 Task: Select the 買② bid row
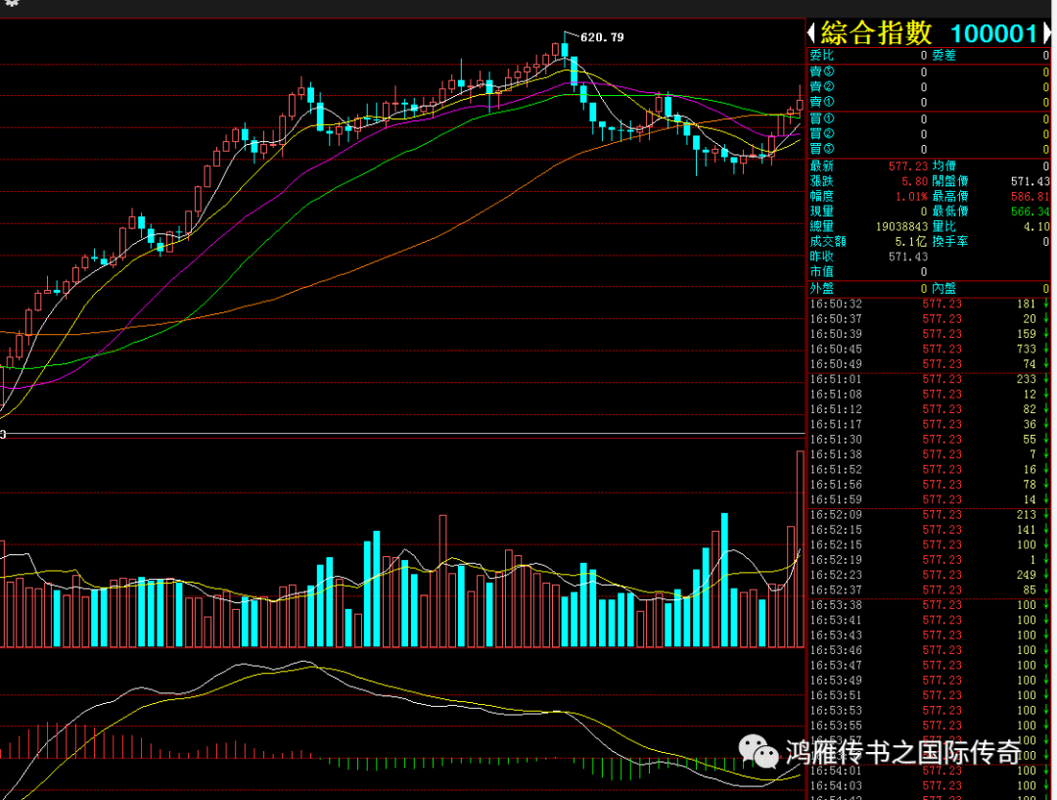click(x=929, y=134)
